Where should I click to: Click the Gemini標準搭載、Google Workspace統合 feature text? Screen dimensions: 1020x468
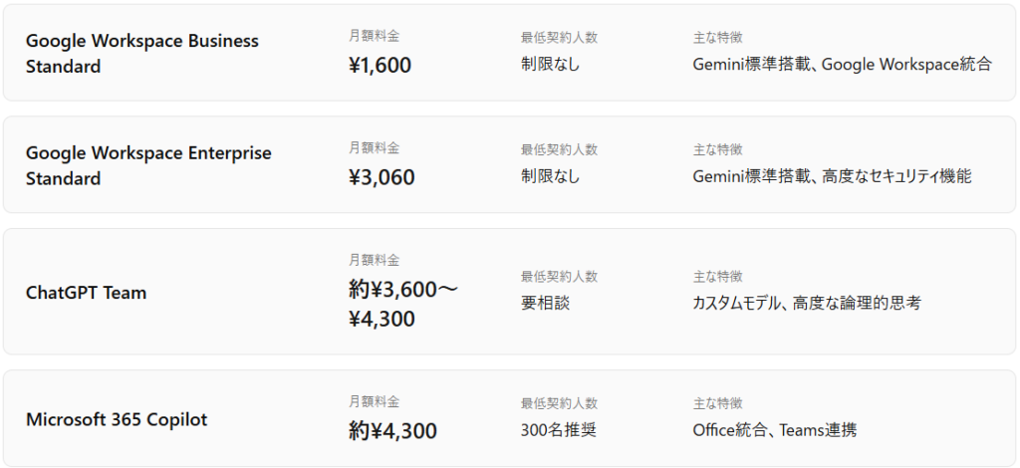pos(842,65)
